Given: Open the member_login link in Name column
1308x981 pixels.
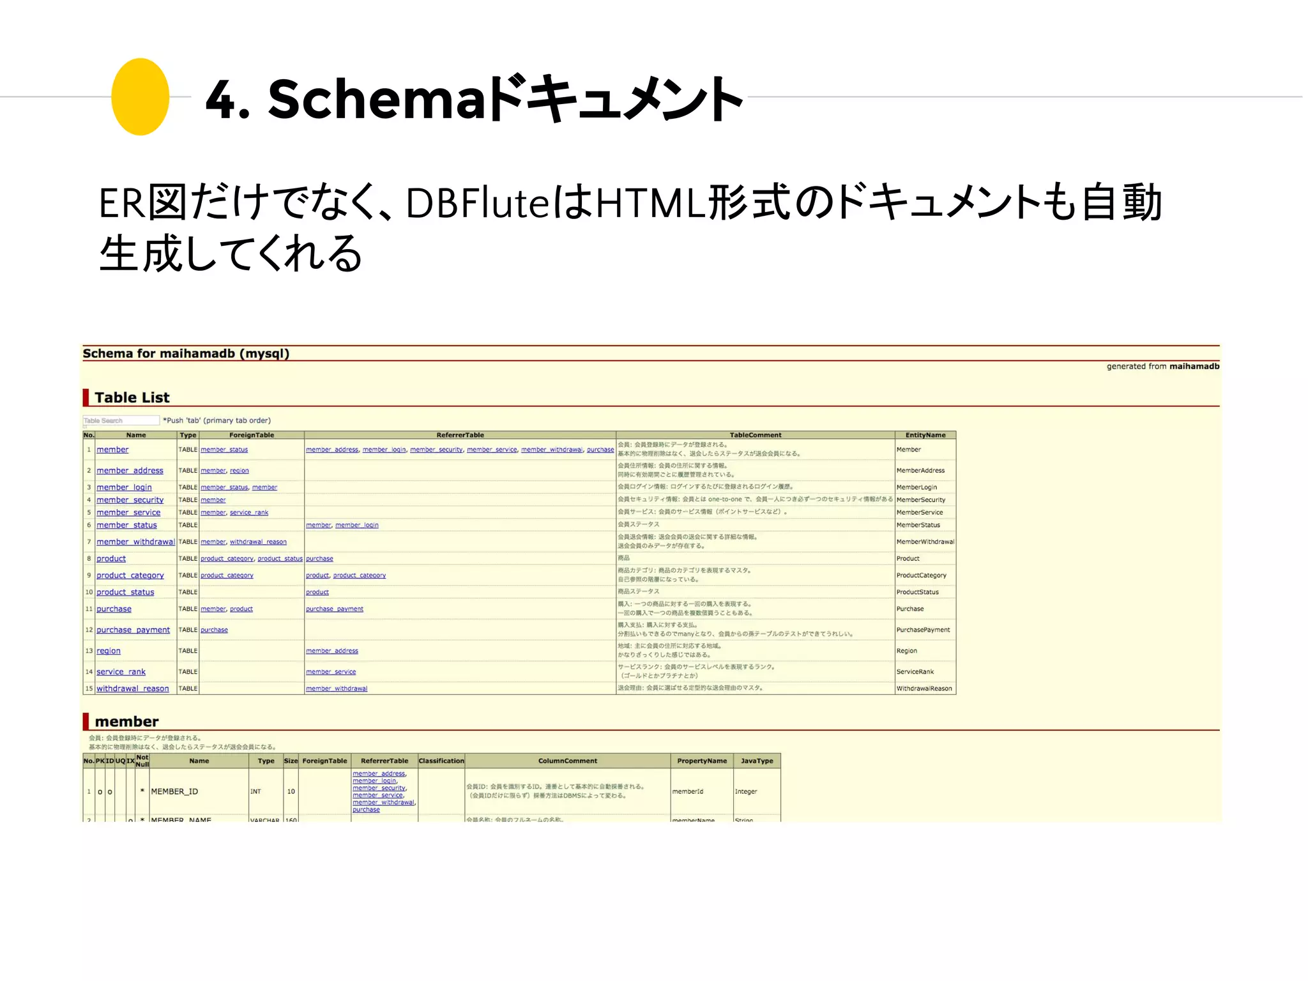Looking at the screenshot, I should pyautogui.click(x=124, y=487).
